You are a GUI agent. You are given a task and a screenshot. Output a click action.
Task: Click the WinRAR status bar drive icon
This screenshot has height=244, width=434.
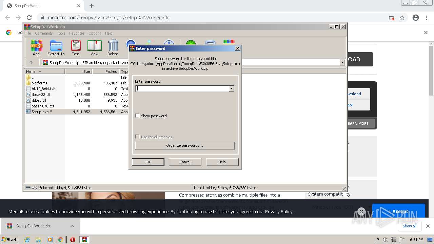click(28, 188)
